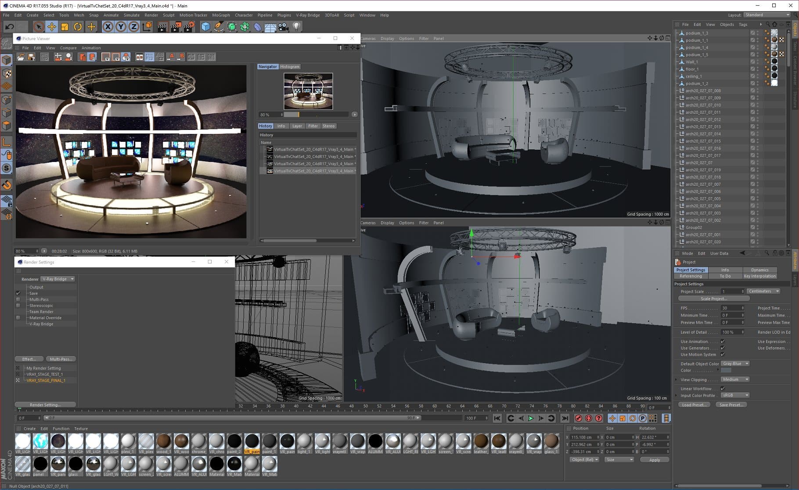Toggle the Use Motion System checkbox

723,355
